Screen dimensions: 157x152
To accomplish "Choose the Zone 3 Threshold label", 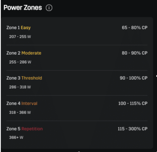I will [24, 78].
